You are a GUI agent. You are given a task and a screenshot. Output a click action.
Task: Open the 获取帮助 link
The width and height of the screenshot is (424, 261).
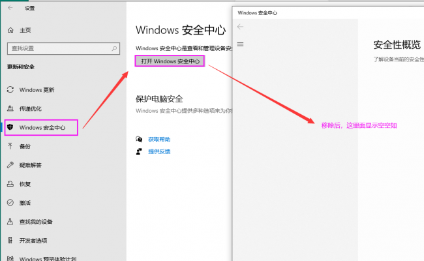pyautogui.click(x=159, y=139)
